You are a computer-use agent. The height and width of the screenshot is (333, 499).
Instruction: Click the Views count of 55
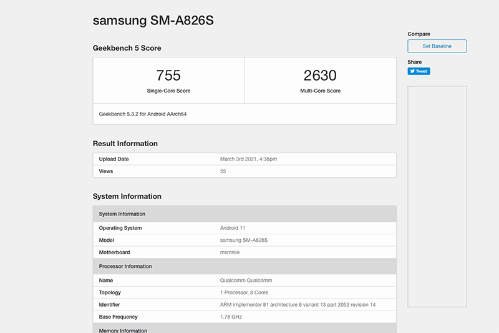223,171
